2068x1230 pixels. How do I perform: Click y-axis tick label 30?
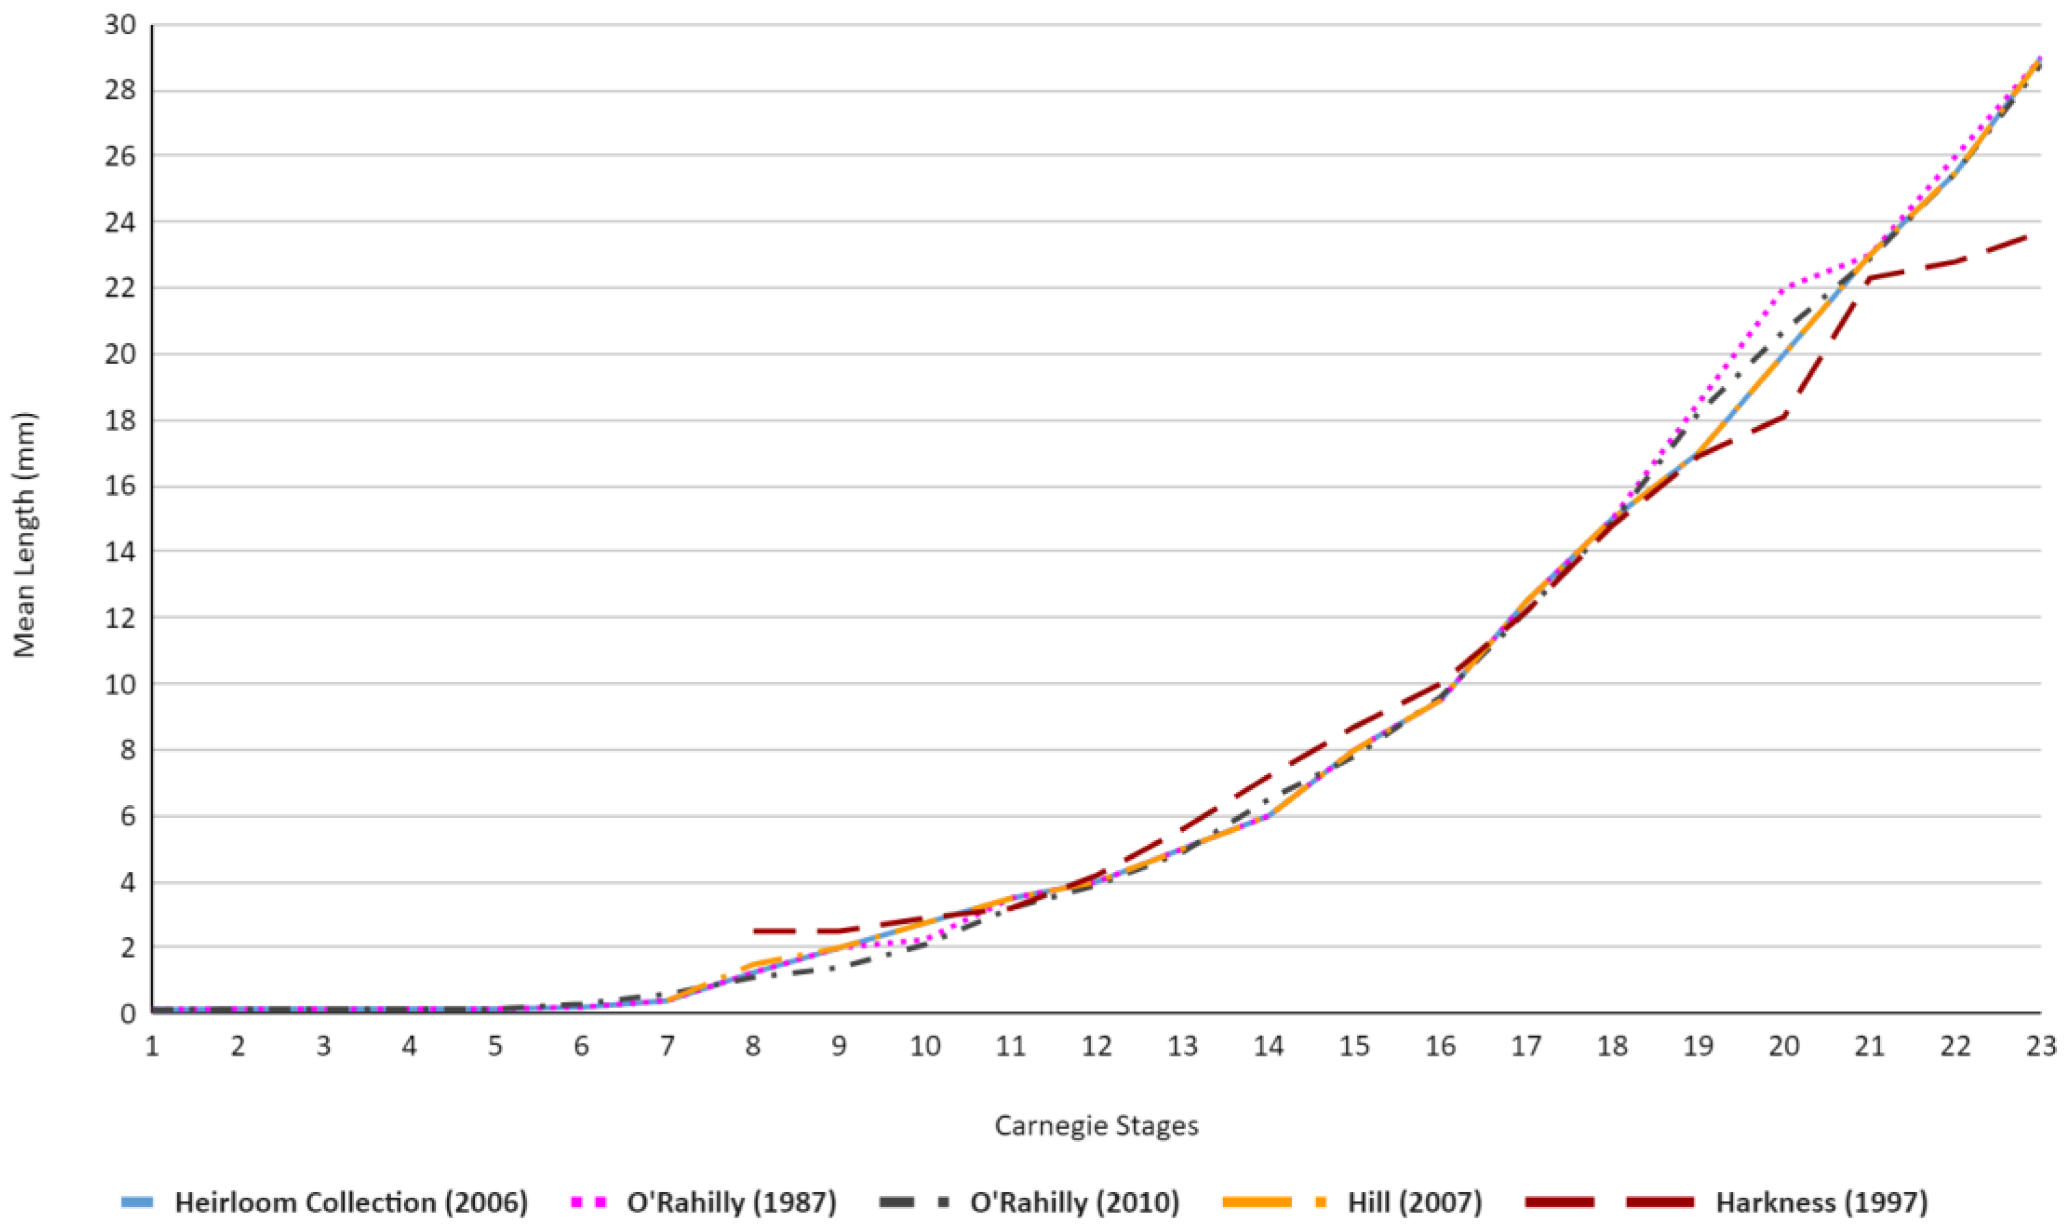pos(120,25)
